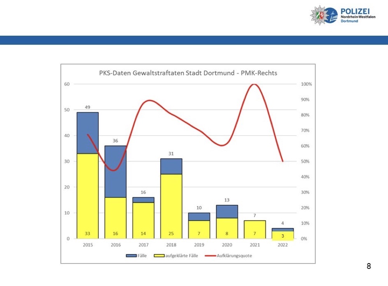Click the 2019 year label on the x-axis

tap(199, 245)
